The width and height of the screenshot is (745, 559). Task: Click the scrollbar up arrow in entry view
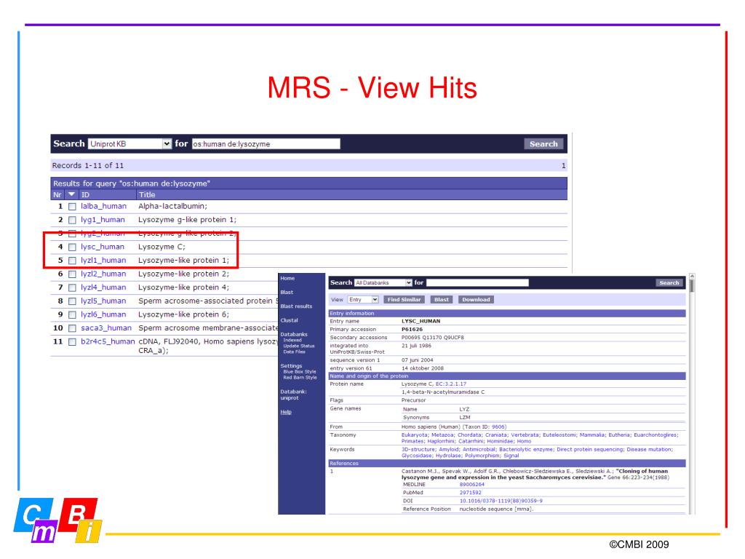(692, 276)
